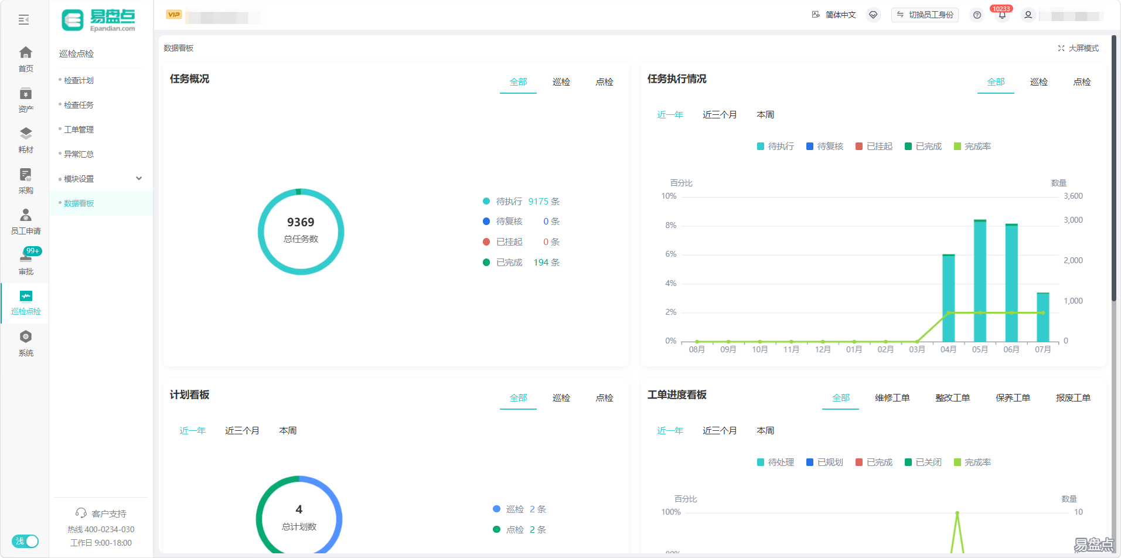This screenshot has width=1121, height=558.
Task: Click the page vertical scrollbar
Action: [x=1114, y=167]
